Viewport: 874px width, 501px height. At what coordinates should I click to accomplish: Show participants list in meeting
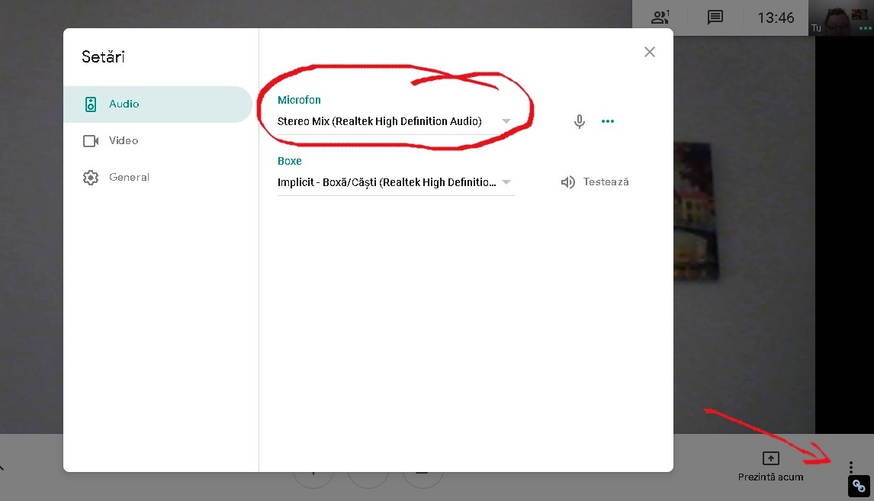(660, 18)
